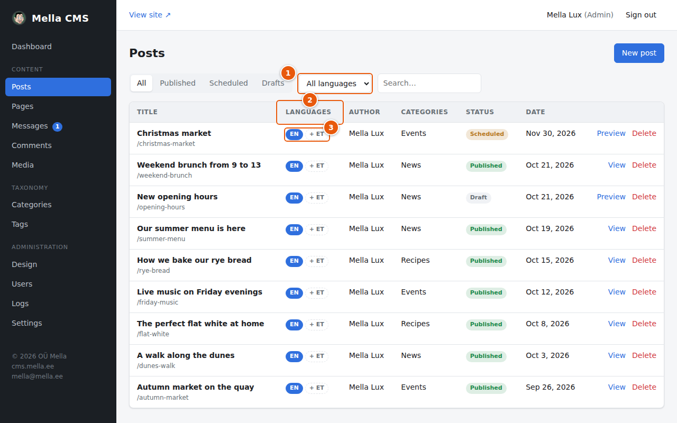Open the Christmas market post title

(x=174, y=133)
